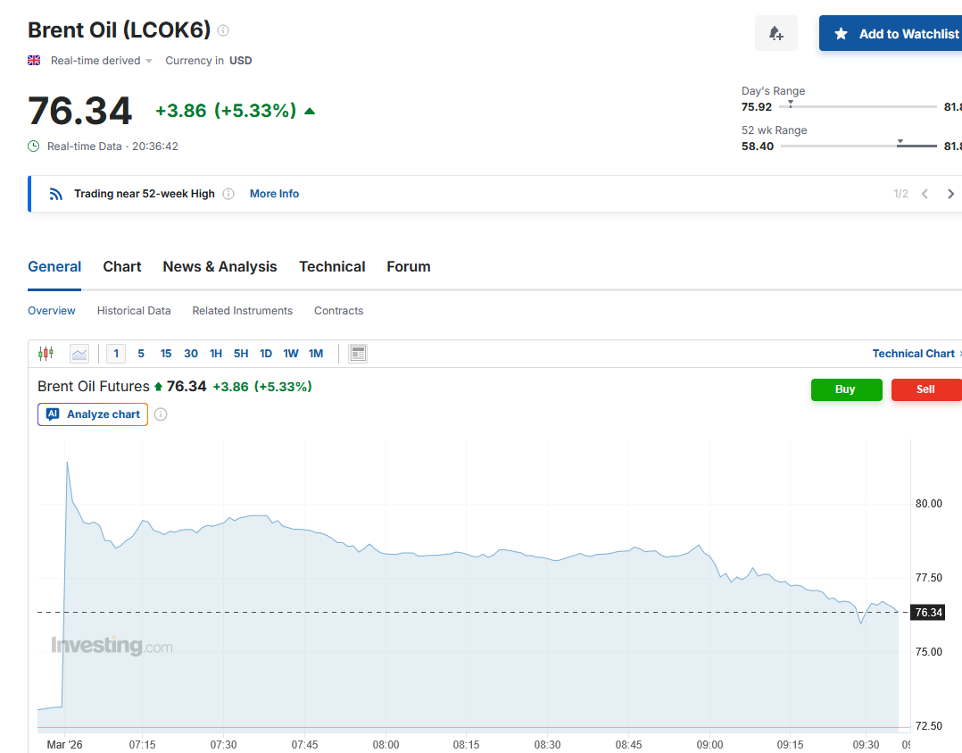
Task: Open the Real-time derived dropdown
Action: coord(101,60)
